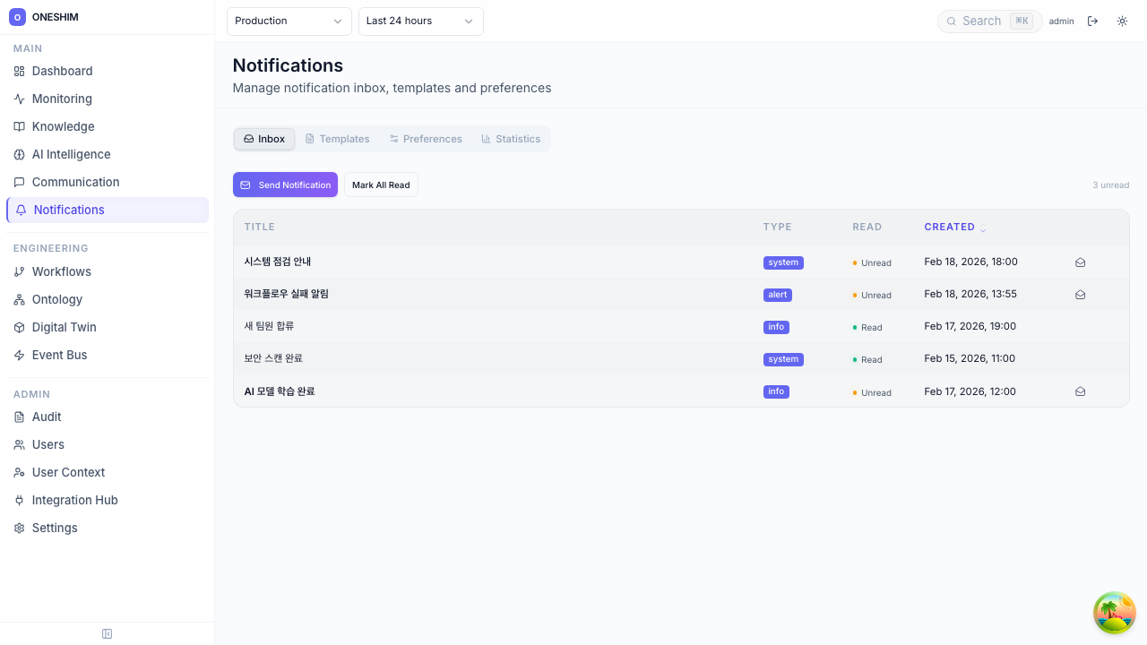Open the 새 팀원 합류 notification row
Screen dimensions: 1147x645
tap(269, 326)
